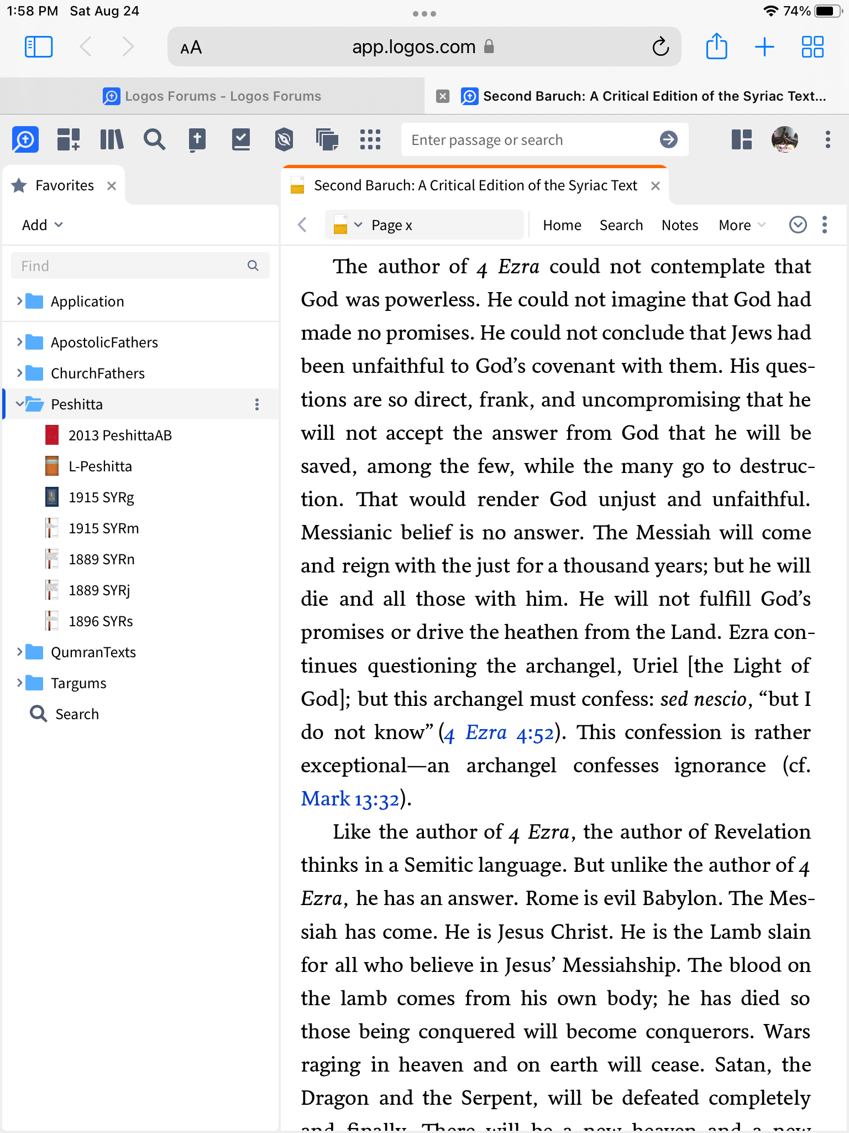Select the Favorites panel tab
This screenshot has width=849, height=1133.
pos(64,186)
